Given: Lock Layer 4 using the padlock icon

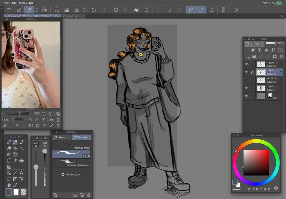Looking at the screenshot, I should point(267,50).
